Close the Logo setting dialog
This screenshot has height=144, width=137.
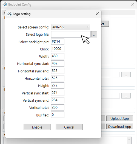pos(97,14)
